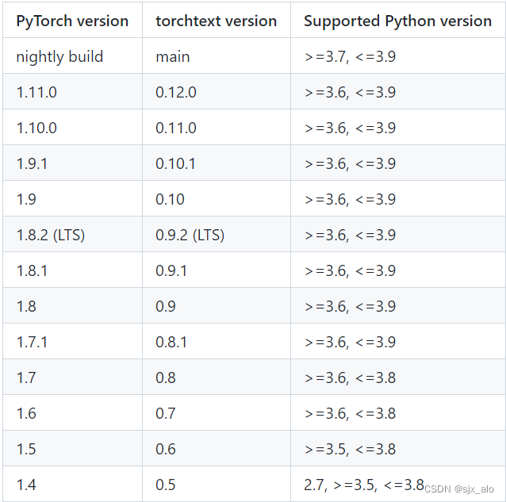Select torchtext version 0.10.1 cell
Screen dimensions: 506x502
pyautogui.click(x=176, y=164)
